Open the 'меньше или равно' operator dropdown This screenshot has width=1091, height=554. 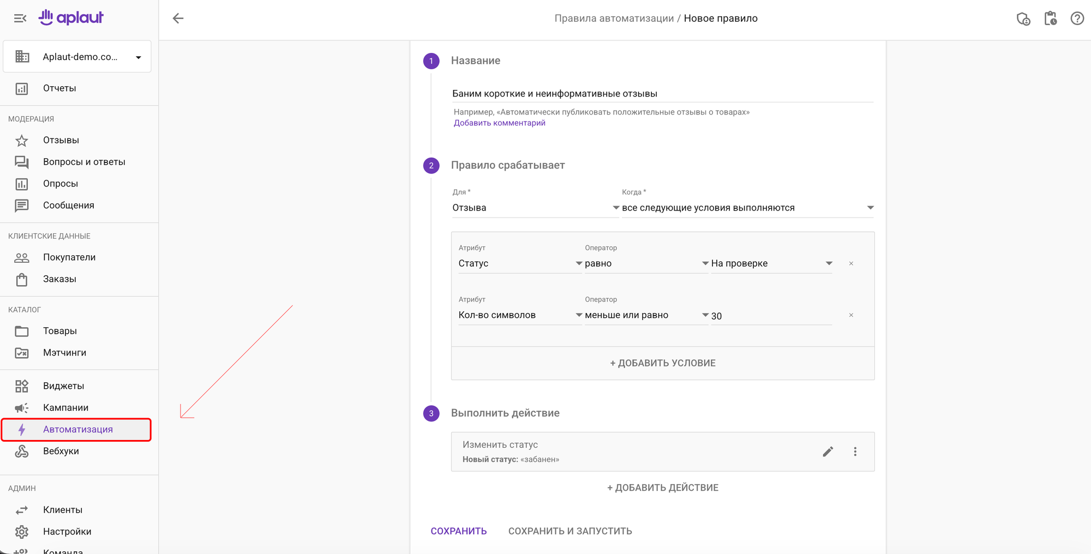coord(646,315)
